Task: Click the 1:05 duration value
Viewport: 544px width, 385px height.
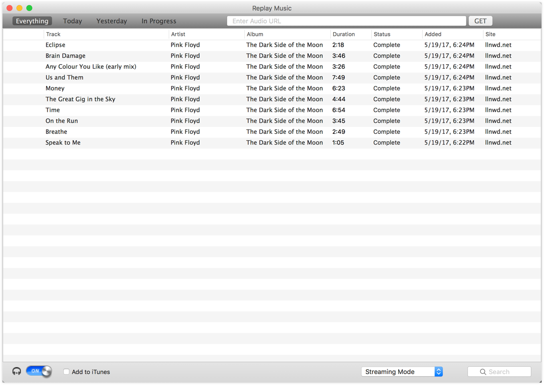Action: (338, 143)
